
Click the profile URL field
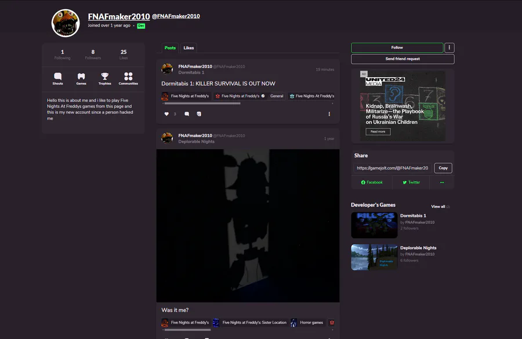393,168
